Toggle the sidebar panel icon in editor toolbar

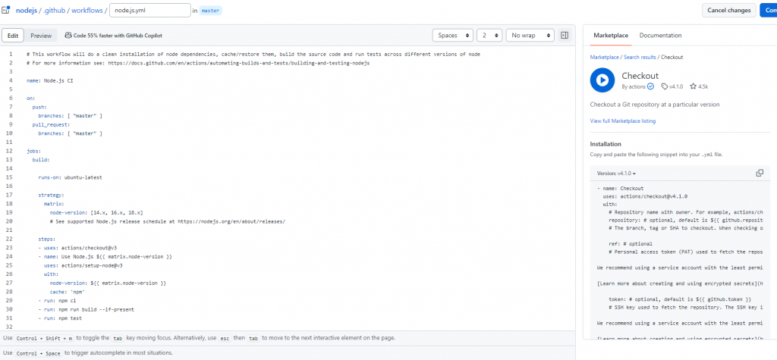(x=564, y=36)
